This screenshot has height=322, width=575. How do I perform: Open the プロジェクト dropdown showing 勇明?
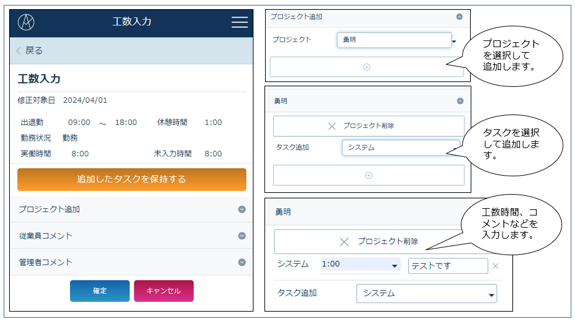(394, 40)
